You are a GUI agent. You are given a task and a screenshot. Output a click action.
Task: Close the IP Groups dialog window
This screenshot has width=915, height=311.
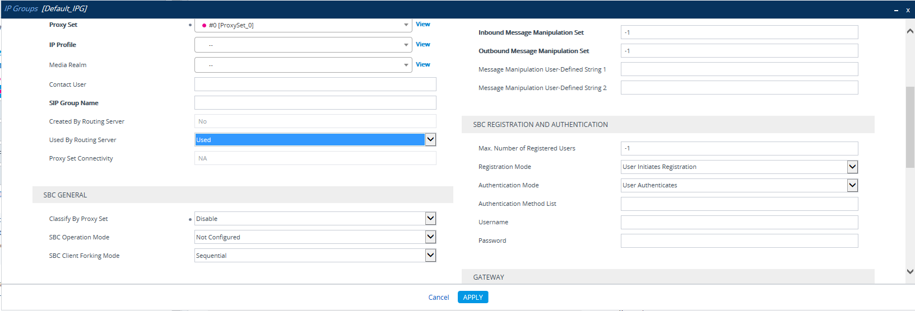pos(908,10)
